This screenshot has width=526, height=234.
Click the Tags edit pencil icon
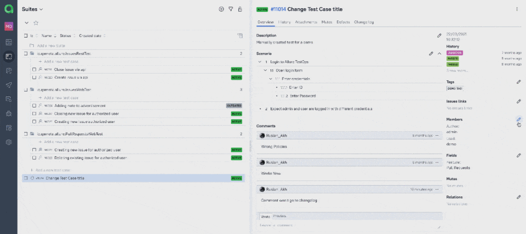[519, 82]
